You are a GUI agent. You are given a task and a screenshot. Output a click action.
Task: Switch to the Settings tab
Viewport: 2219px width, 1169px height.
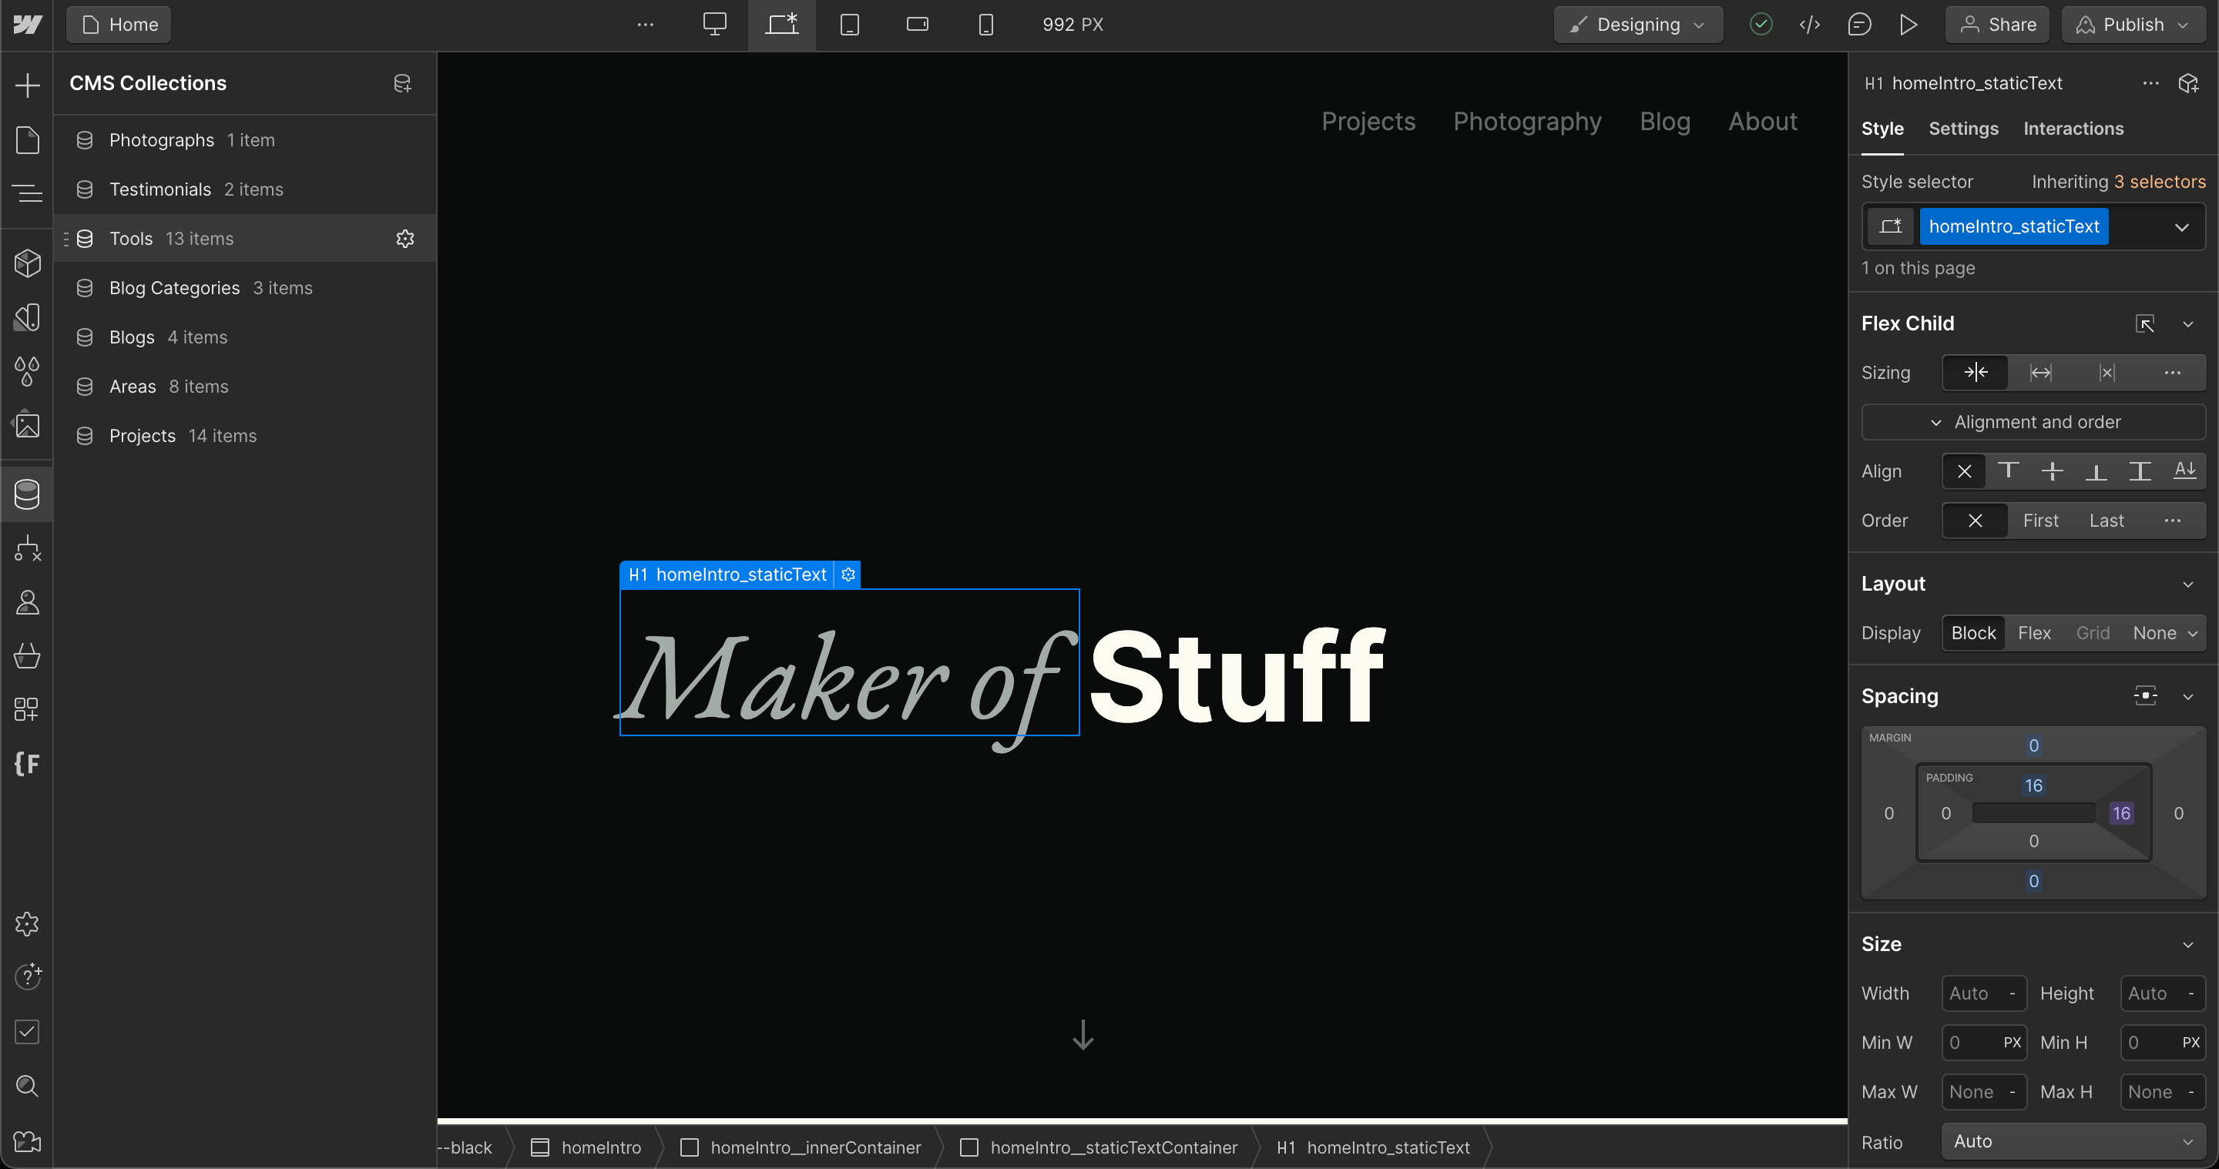pyautogui.click(x=1963, y=129)
